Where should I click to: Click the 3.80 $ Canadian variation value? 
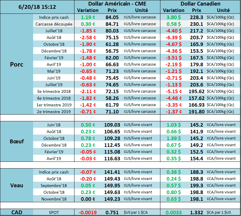click(174, 17)
